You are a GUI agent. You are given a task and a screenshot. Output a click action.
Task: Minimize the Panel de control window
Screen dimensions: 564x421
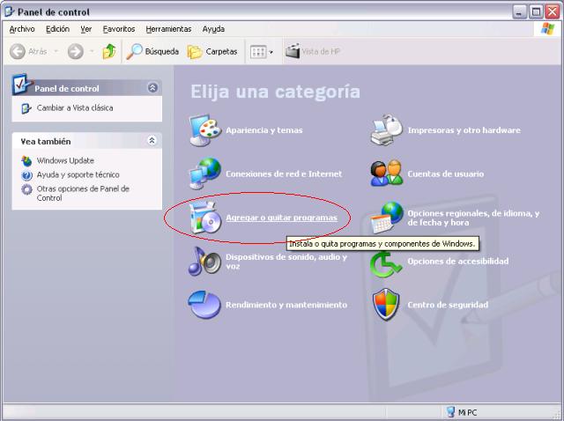(x=519, y=12)
